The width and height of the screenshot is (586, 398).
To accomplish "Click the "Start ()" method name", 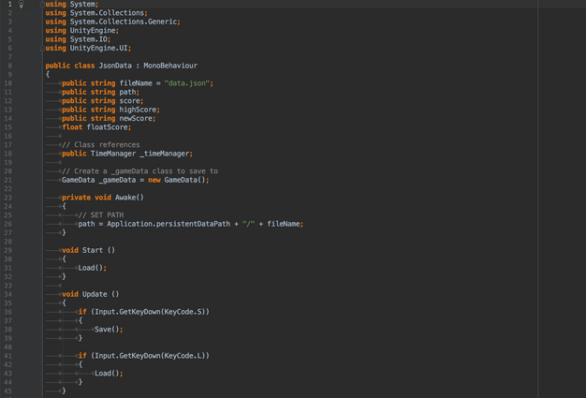I will 98,250.
